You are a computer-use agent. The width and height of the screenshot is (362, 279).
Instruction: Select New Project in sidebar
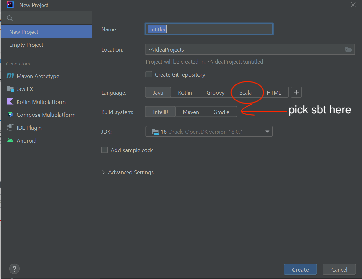(46, 32)
